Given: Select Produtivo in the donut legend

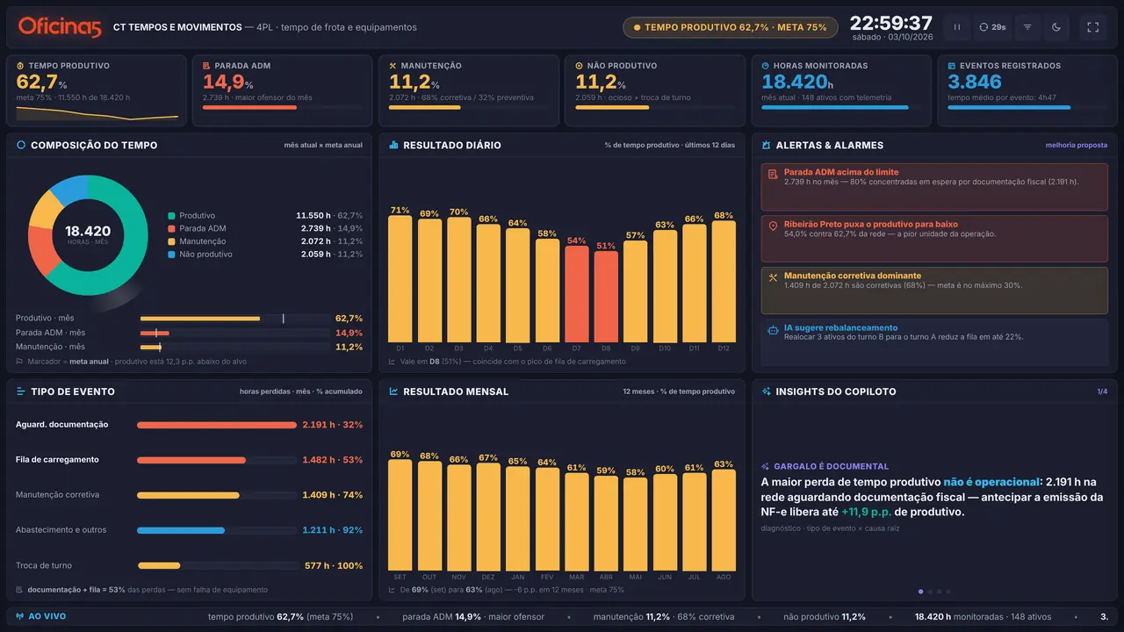Looking at the screenshot, I should pos(265,215).
